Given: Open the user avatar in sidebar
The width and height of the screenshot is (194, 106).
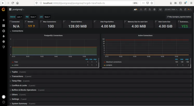Looking at the screenshot, I should click(x=4, y=97).
